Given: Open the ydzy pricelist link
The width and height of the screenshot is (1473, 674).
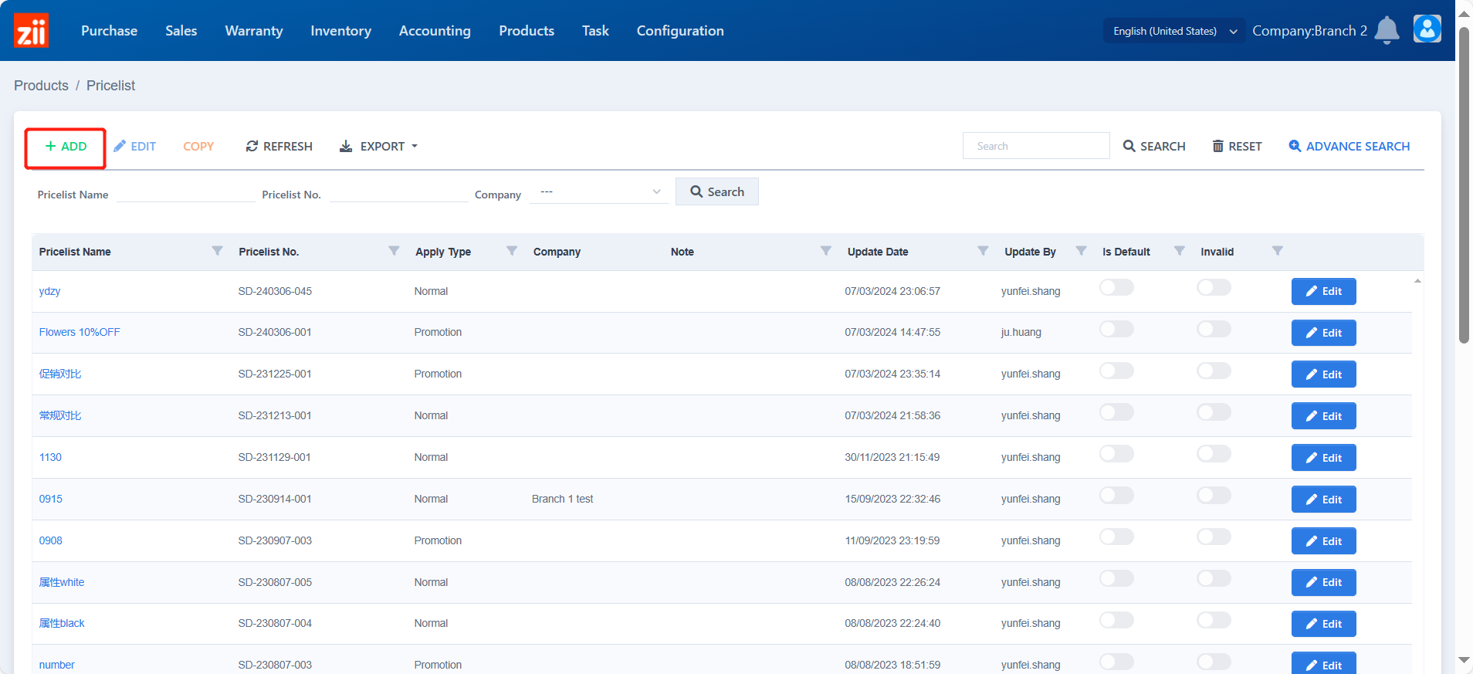Looking at the screenshot, I should tap(49, 291).
